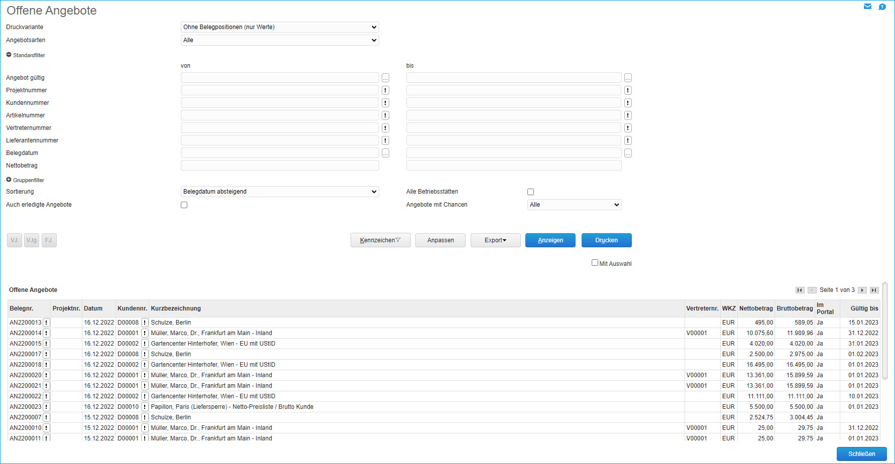Open the Export menu button
Screen dimensions: 895x464
pyautogui.click(x=495, y=240)
